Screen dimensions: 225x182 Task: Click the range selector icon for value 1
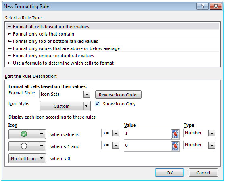pyautogui.click(x=175, y=134)
